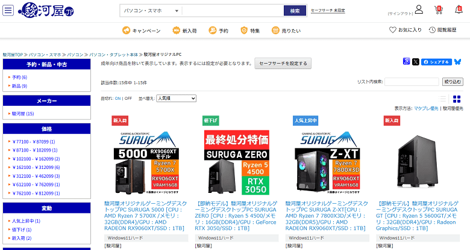Open SURUGA 5000 product thumbnail
The height and width of the screenshot is (250, 470).
[146, 162]
